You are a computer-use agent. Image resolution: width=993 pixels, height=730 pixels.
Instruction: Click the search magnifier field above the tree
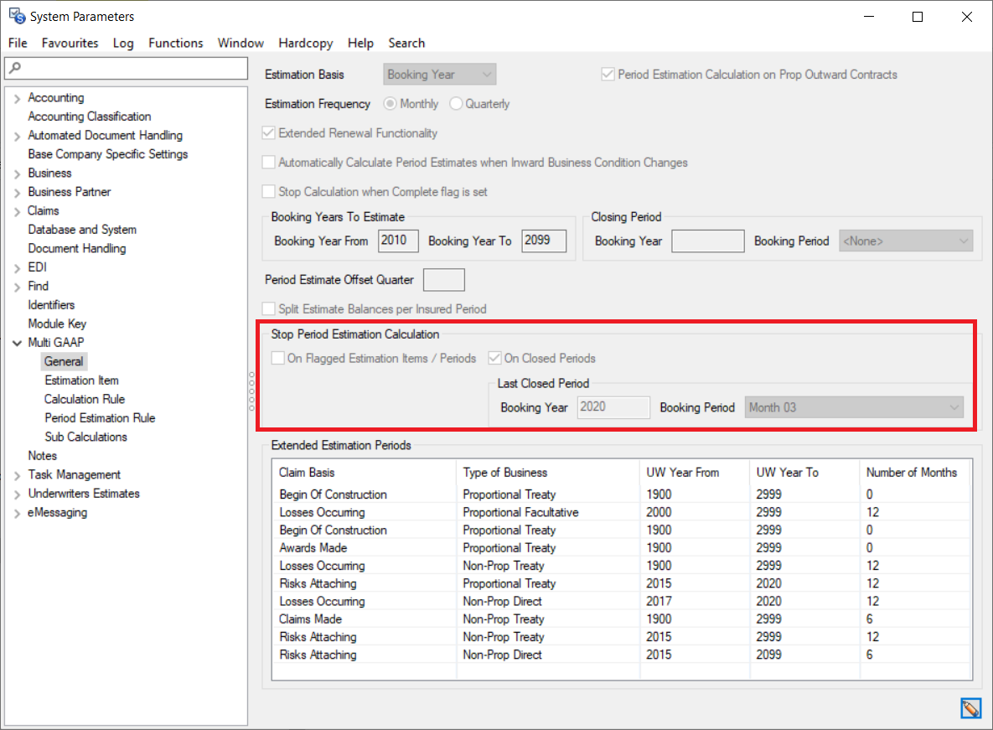[x=126, y=68]
